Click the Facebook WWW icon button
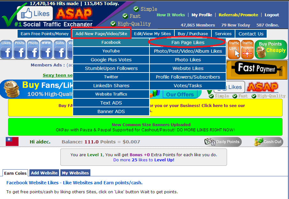This screenshot has height=199, width=289. tap(46, 50)
